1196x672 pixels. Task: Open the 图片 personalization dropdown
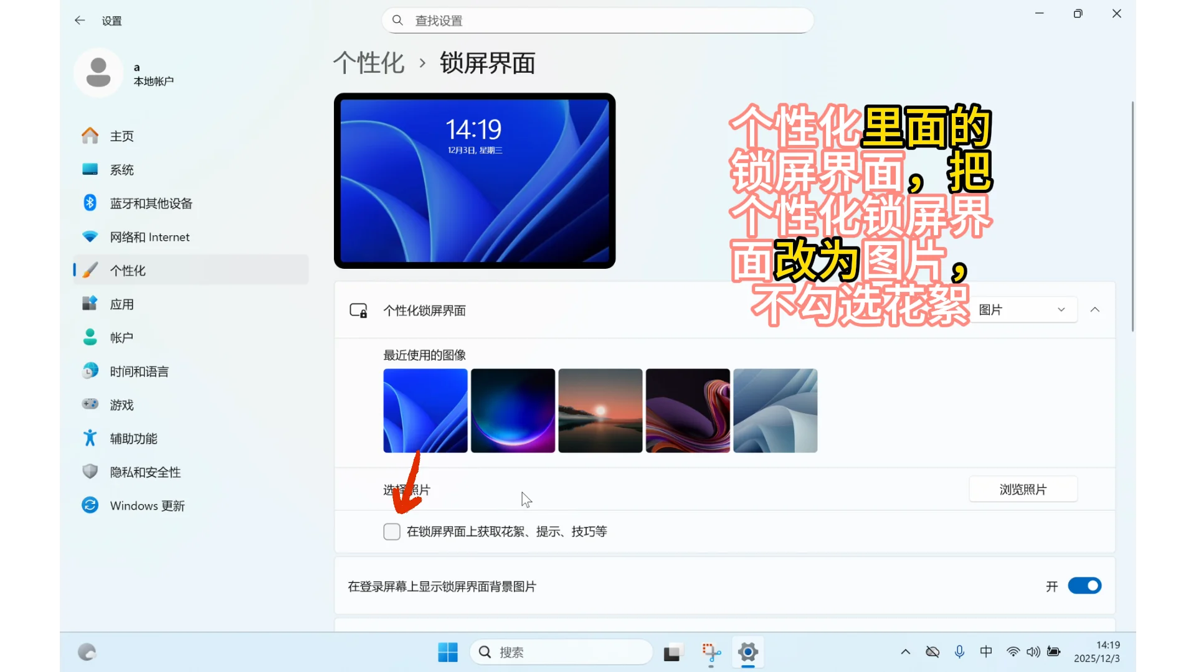[x=1023, y=309]
